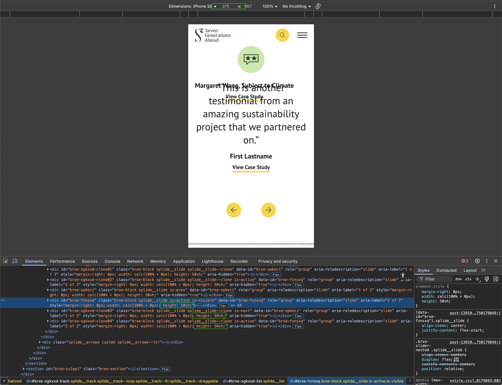Click the device height 667 input field
502x385 pixels.
tap(248, 6)
